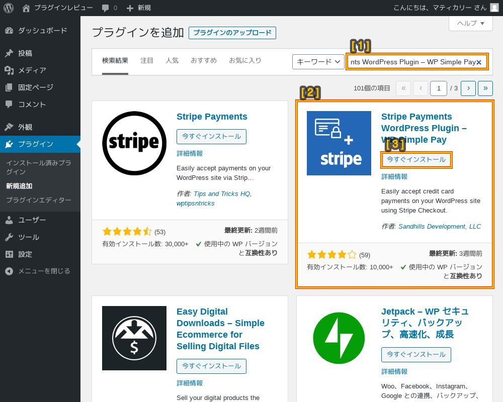503x402 pixels.
Task: Click the pin icon beside 投稿
Action: coord(9,53)
